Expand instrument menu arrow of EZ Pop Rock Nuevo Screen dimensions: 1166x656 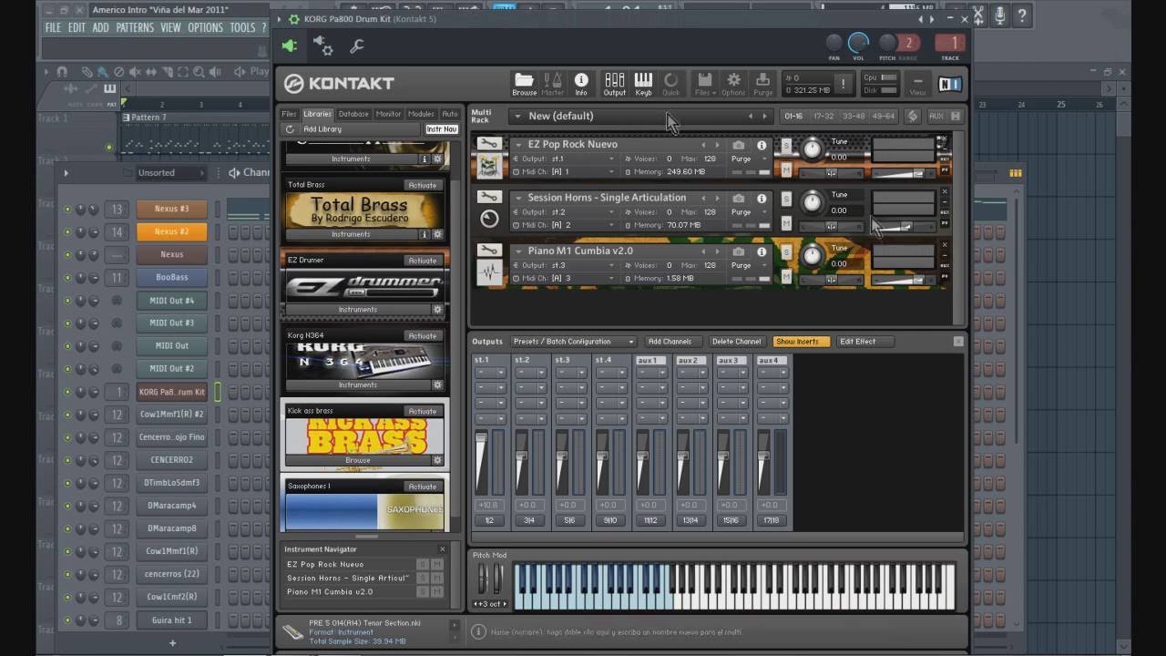tap(518, 145)
